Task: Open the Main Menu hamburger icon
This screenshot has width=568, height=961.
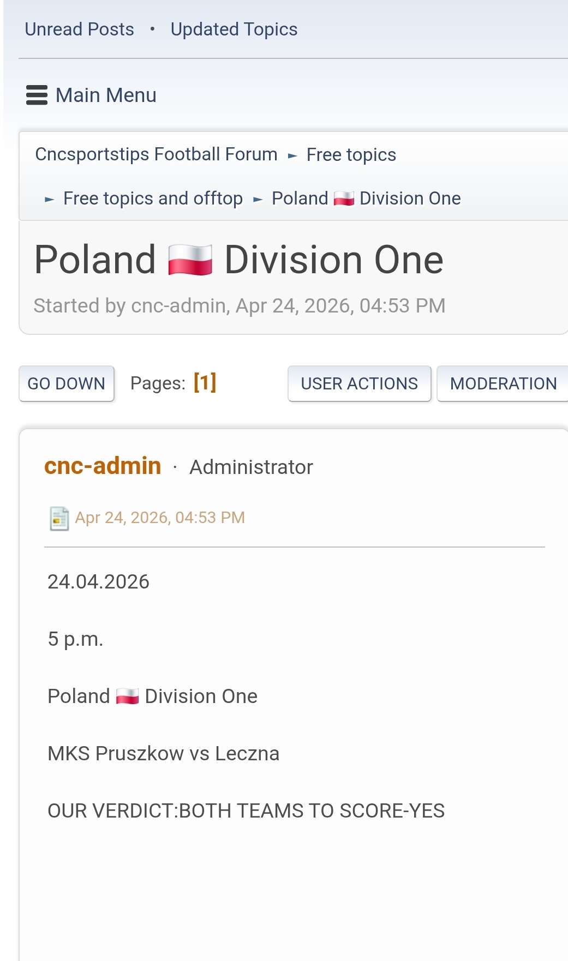Action: click(37, 95)
